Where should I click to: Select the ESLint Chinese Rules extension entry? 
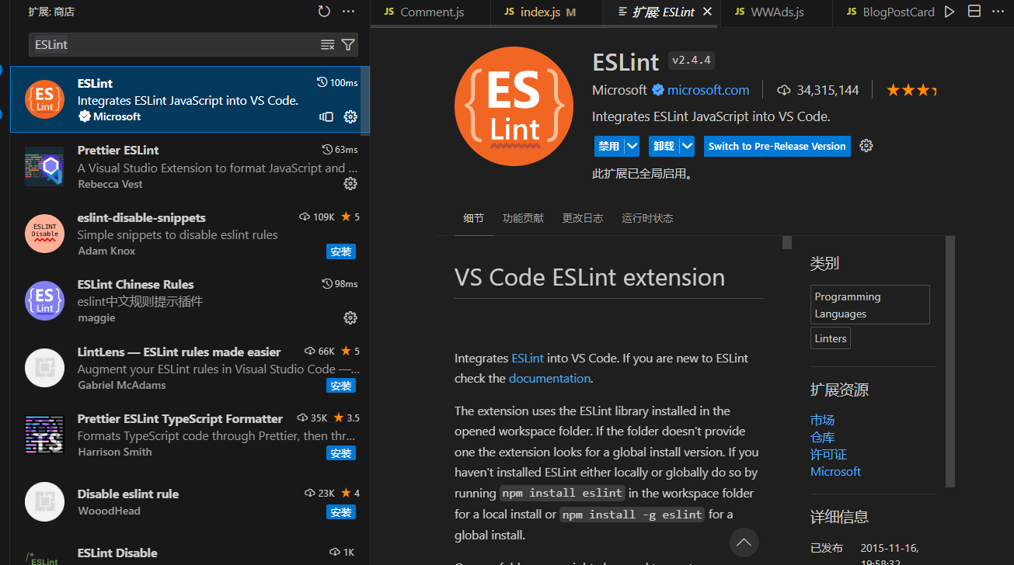click(190, 300)
